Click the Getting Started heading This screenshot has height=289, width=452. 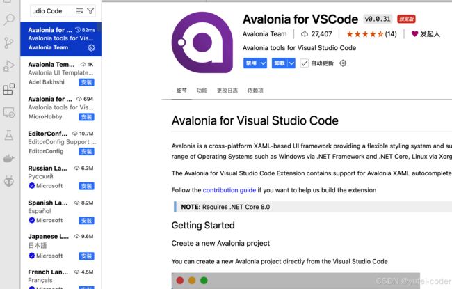coord(203,226)
